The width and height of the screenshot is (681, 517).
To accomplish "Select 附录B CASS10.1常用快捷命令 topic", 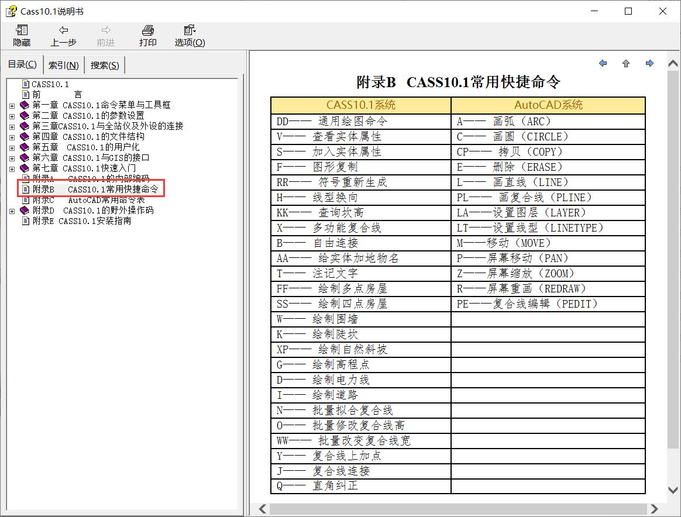I will click(x=95, y=189).
